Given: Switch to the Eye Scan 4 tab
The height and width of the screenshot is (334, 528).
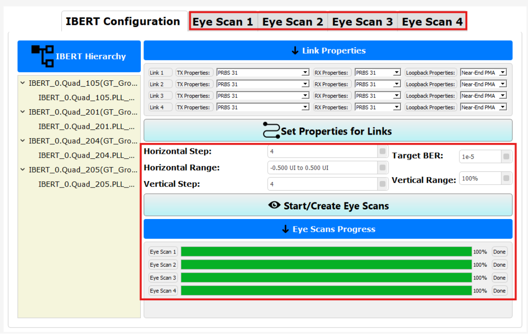Looking at the screenshot, I should coord(432,21).
